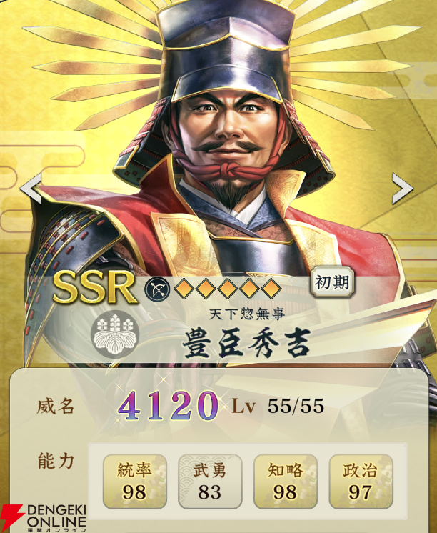The image size is (437, 533).
Task: Select the 政治 97 stat tile
Action: [x=361, y=482]
